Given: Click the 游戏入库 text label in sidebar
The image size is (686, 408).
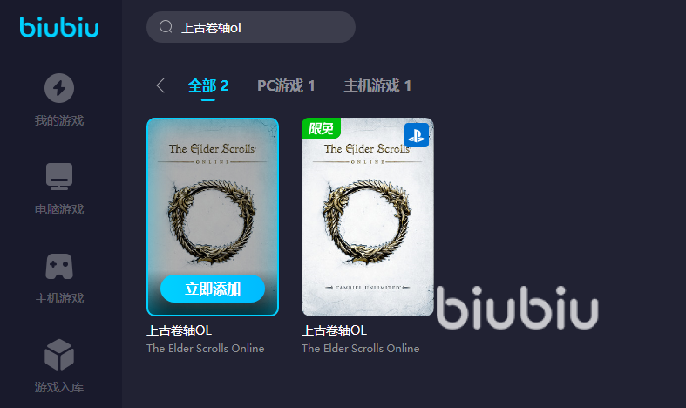Looking at the screenshot, I should pyautogui.click(x=59, y=387).
